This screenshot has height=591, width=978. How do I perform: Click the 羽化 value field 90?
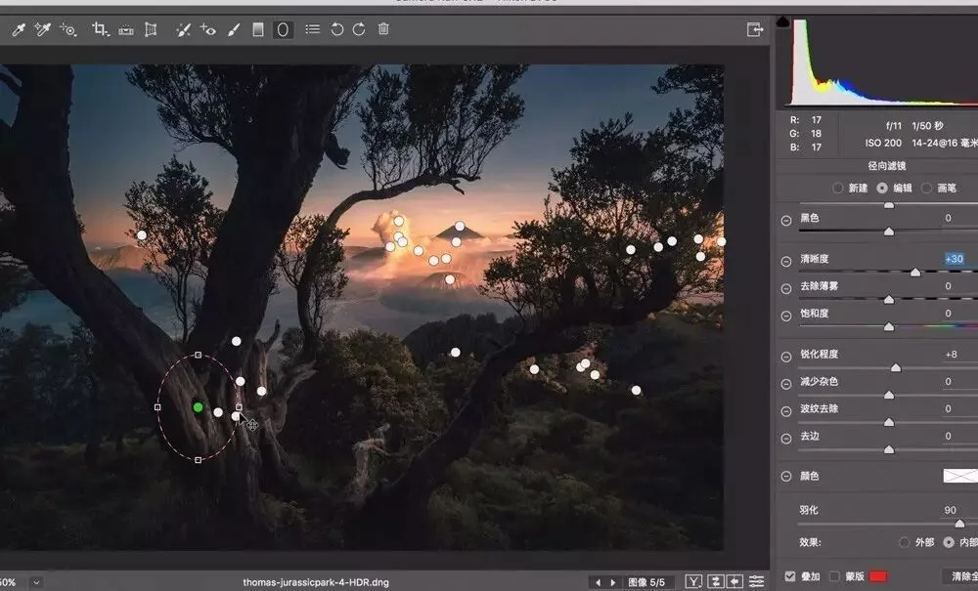[950, 510]
